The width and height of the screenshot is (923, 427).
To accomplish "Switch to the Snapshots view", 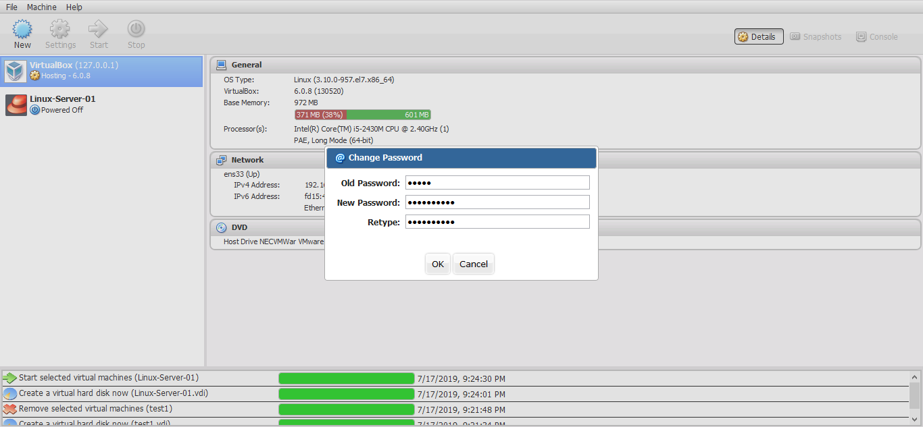I will (816, 36).
